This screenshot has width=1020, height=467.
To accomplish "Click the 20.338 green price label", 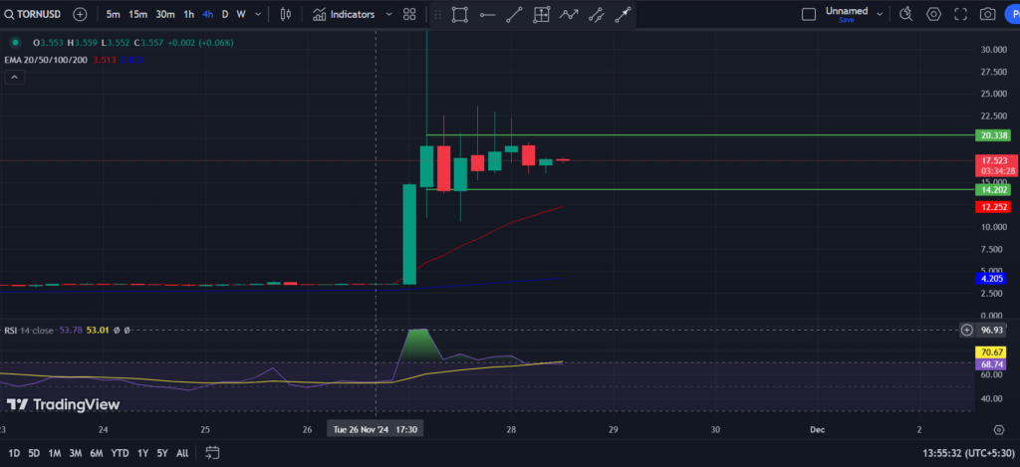I will (991, 135).
